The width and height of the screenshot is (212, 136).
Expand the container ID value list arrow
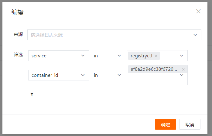pos(182,75)
